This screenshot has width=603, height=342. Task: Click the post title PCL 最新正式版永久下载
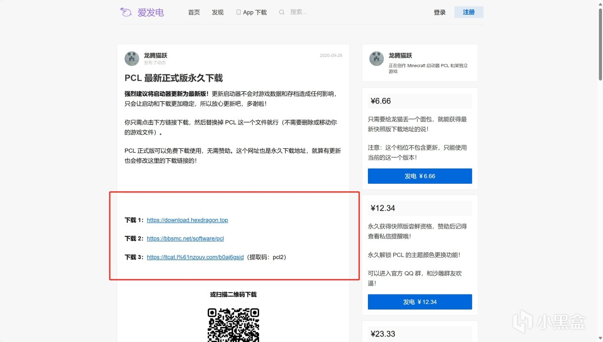174,78
